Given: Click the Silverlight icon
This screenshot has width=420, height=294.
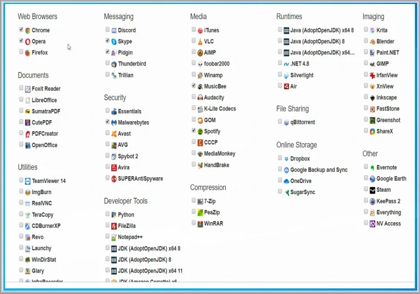Looking at the screenshot, I should point(286,76).
